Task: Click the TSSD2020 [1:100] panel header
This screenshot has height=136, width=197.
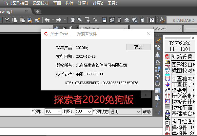Action: point(180,46)
